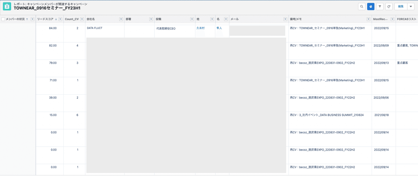Select the DATA BUSINESS SUMMIT_210824 memo cell
Screen dimensions: 418x176
[x=330, y=120]
